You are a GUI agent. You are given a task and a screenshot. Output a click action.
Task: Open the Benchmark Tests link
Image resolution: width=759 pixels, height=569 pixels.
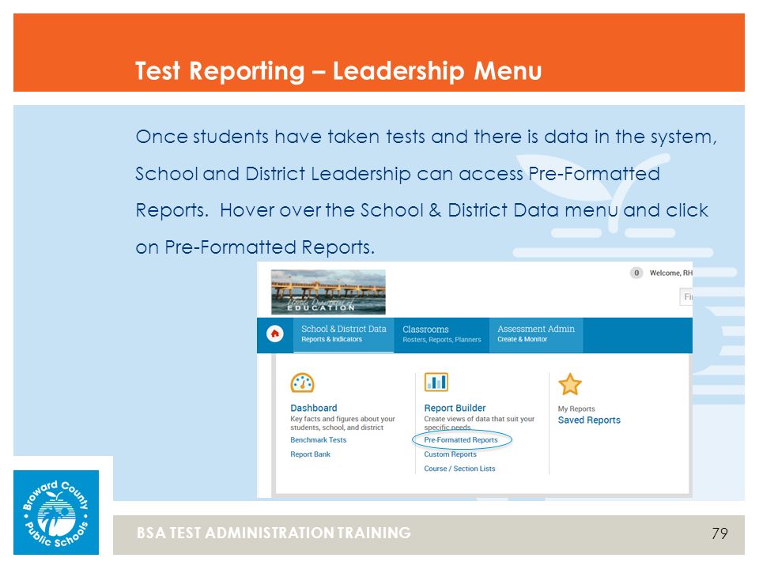[318, 440]
